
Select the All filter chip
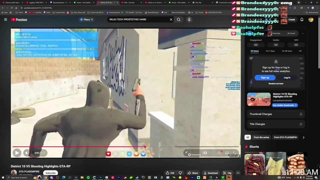click(x=247, y=137)
